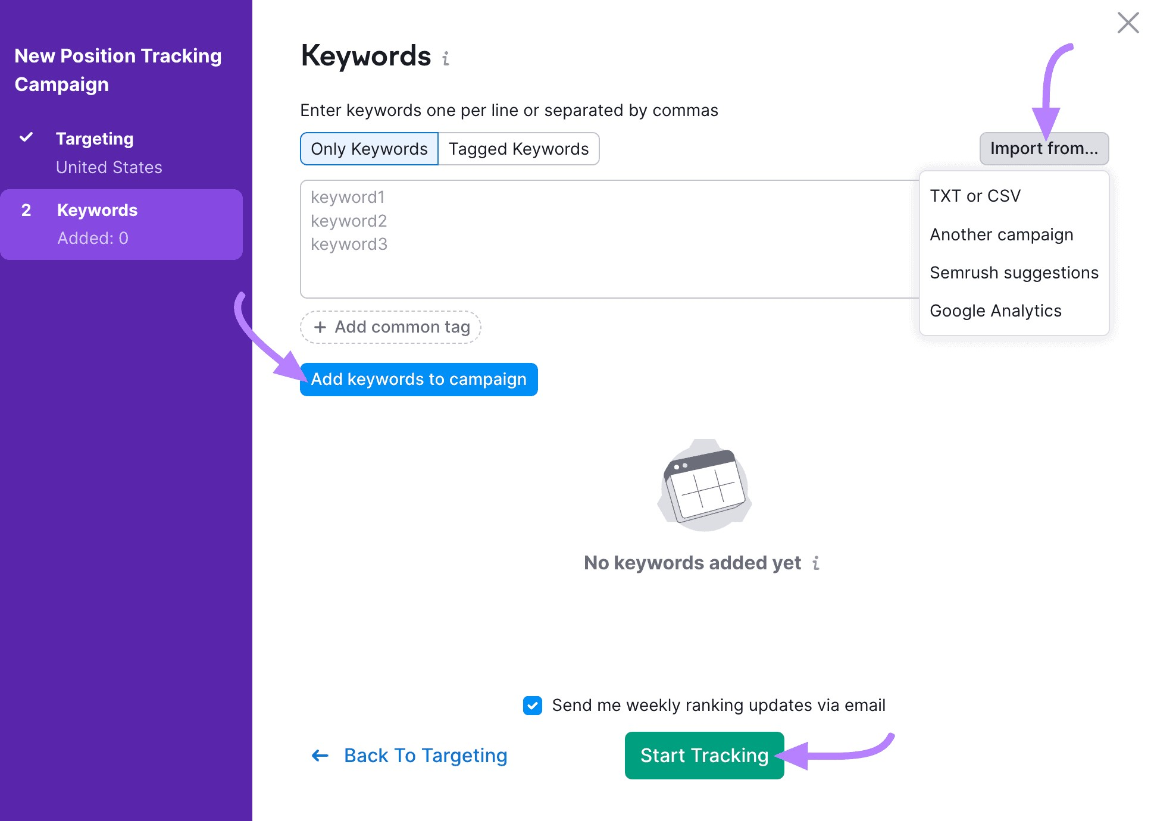The height and width of the screenshot is (821, 1151).
Task: Click the plus icon on Add common tag
Action: click(321, 327)
